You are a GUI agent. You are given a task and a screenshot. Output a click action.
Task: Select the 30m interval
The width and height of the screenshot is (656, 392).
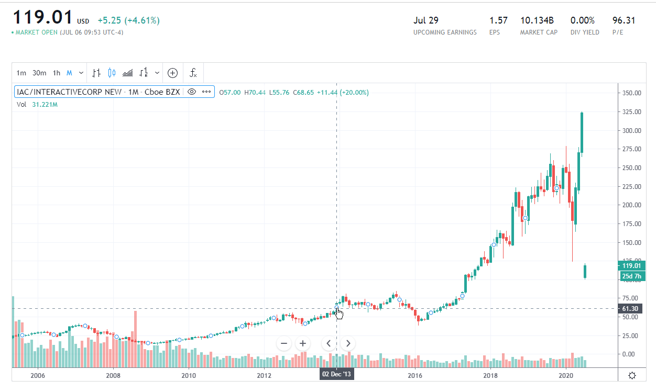coord(39,73)
